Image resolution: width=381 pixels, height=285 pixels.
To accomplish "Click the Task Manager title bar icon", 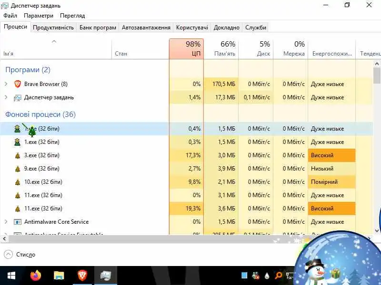I will click(x=5, y=6).
